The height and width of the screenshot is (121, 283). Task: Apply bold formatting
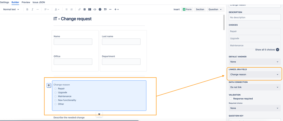pyautogui.click(x=27, y=9)
